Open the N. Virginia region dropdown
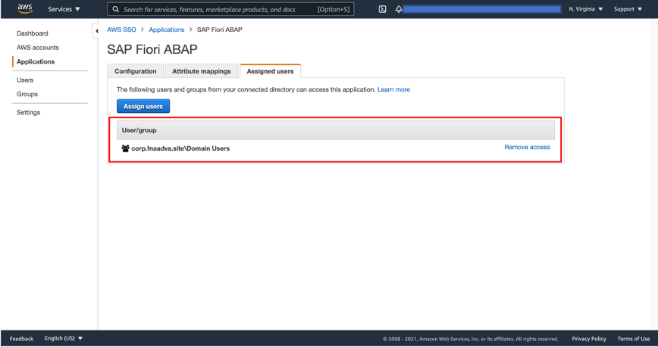 pos(586,9)
